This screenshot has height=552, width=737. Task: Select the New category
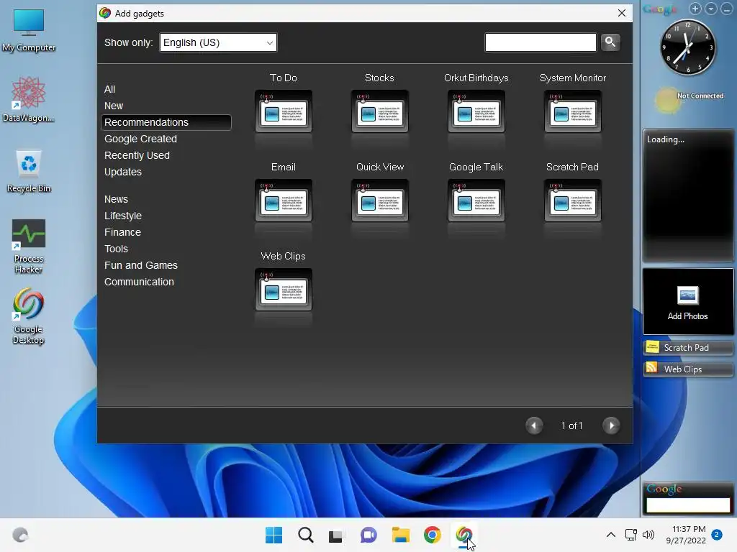click(114, 106)
